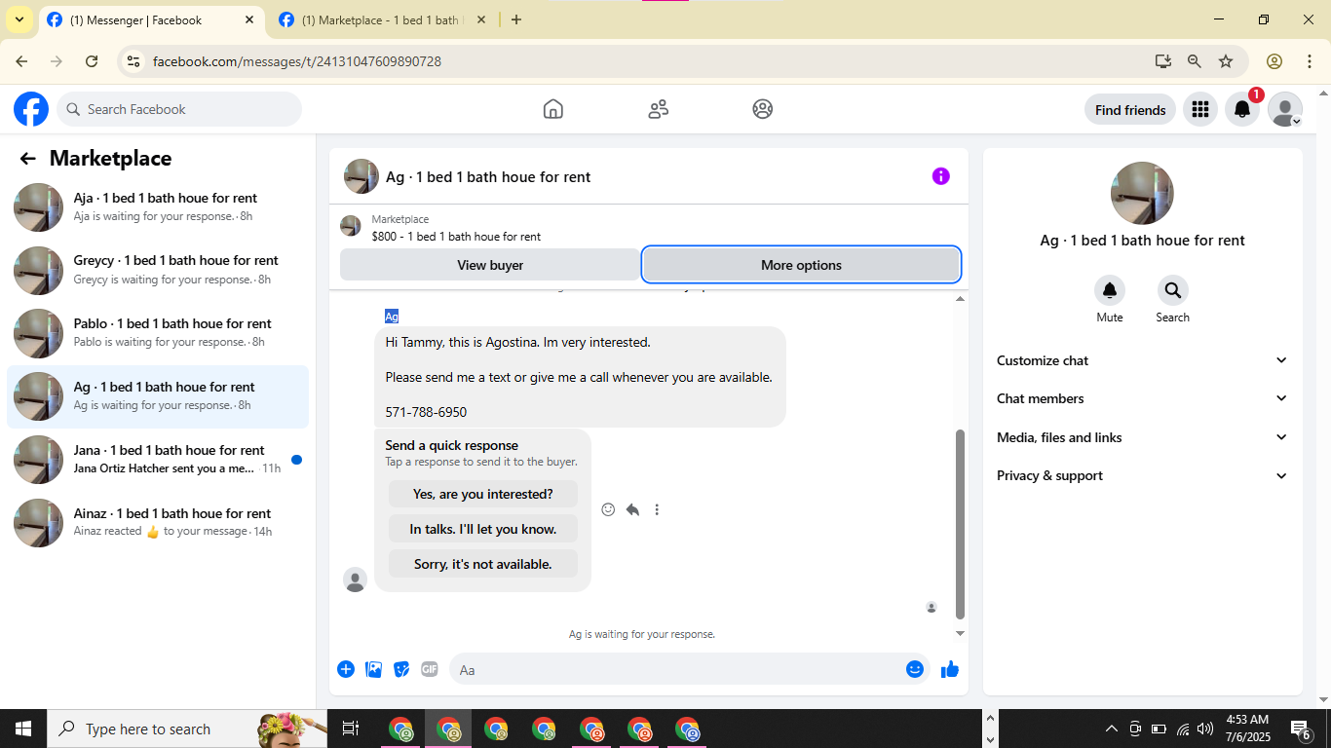Expand the Customize chat section
Screen dimensions: 1331x748
(1142, 360)
